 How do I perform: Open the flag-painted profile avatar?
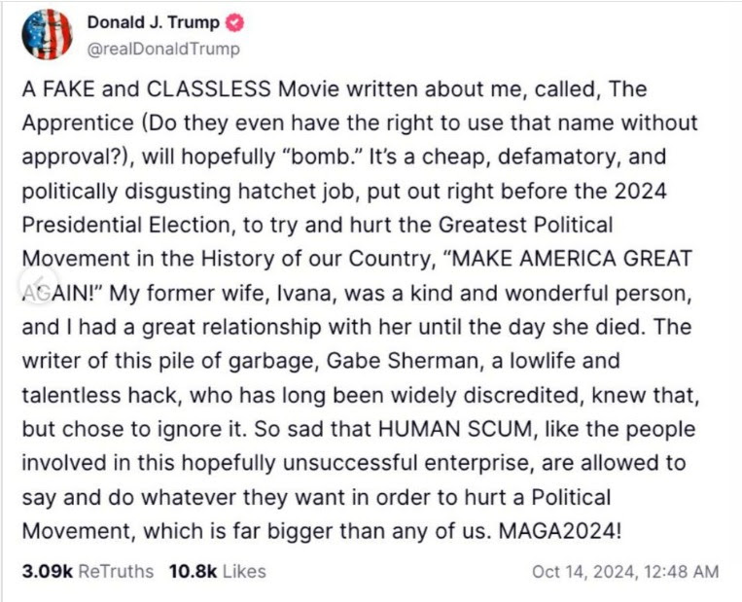pos(47,34)
